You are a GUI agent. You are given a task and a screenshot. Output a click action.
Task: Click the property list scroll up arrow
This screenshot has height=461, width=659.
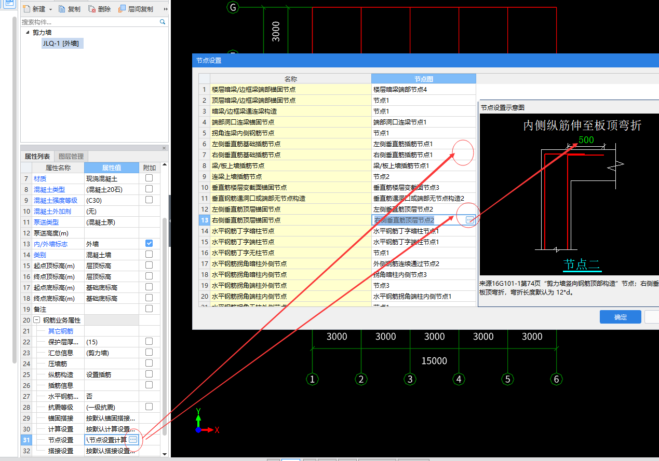click(165, 166)
